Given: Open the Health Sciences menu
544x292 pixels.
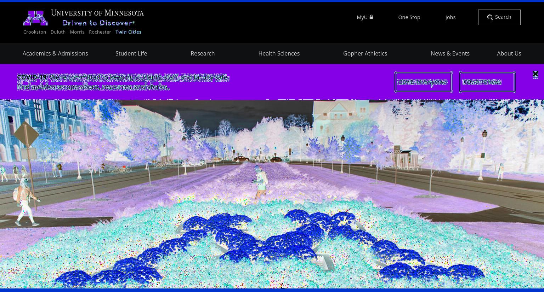Looking at the screenshot, I should (279, 53).
